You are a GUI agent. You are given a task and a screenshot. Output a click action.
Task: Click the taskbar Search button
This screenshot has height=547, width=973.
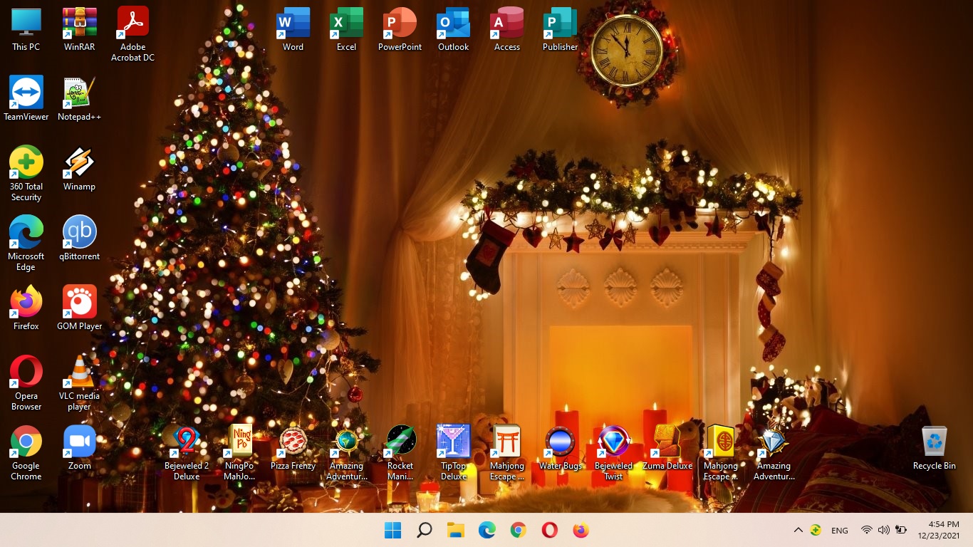click(x=424, y=530)
